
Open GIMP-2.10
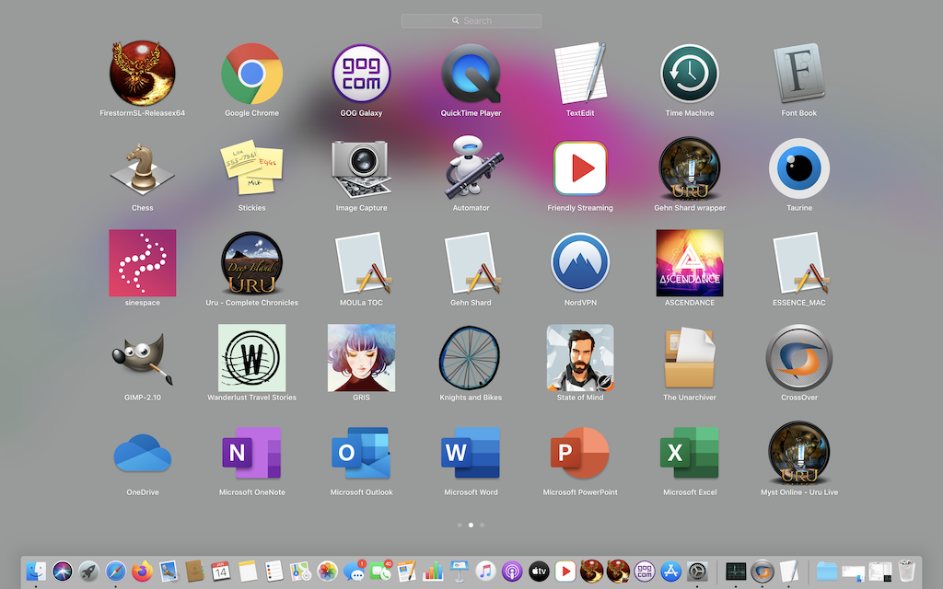[x=142, y=358]
